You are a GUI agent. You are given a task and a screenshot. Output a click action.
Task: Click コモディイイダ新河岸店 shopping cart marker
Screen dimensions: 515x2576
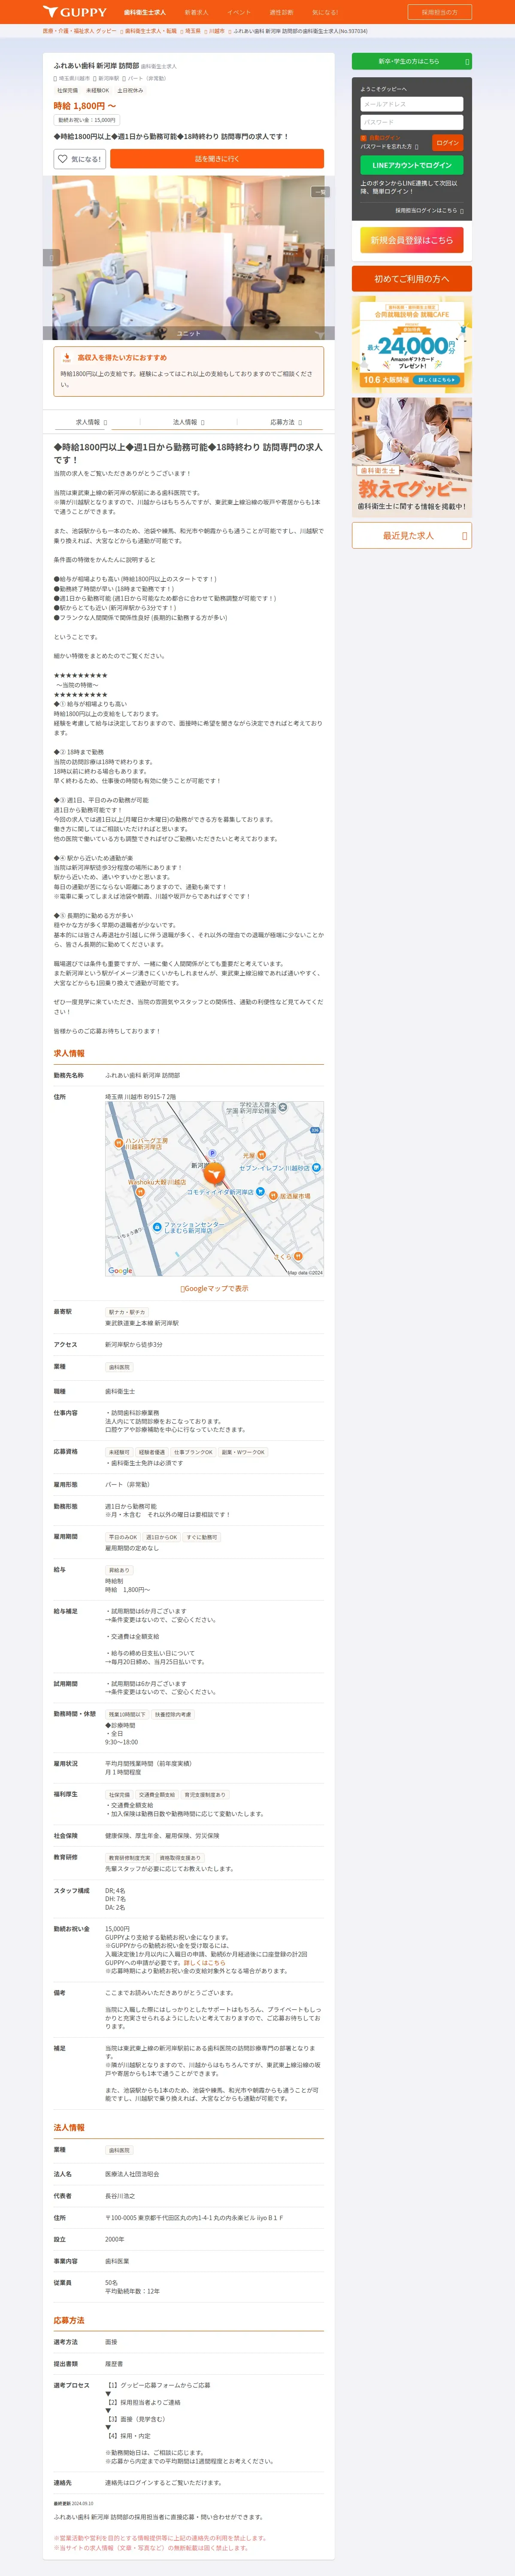[260, 1192]
